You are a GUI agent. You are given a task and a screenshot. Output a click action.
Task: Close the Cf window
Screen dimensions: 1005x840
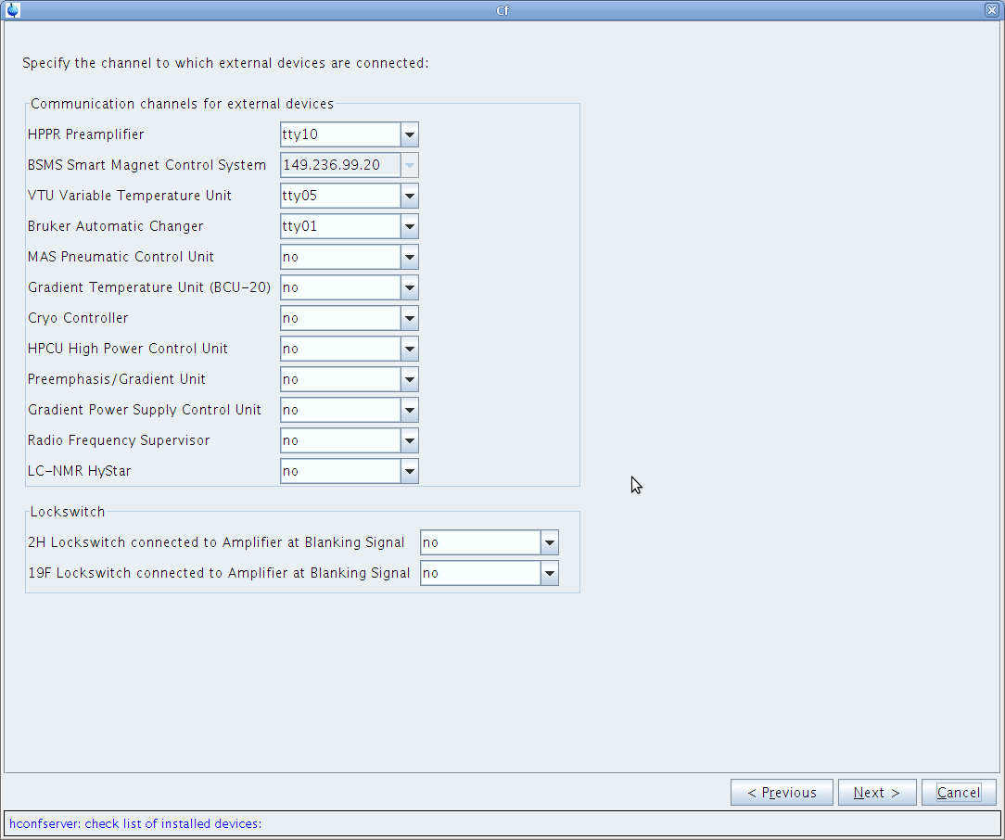click(992, 10)
